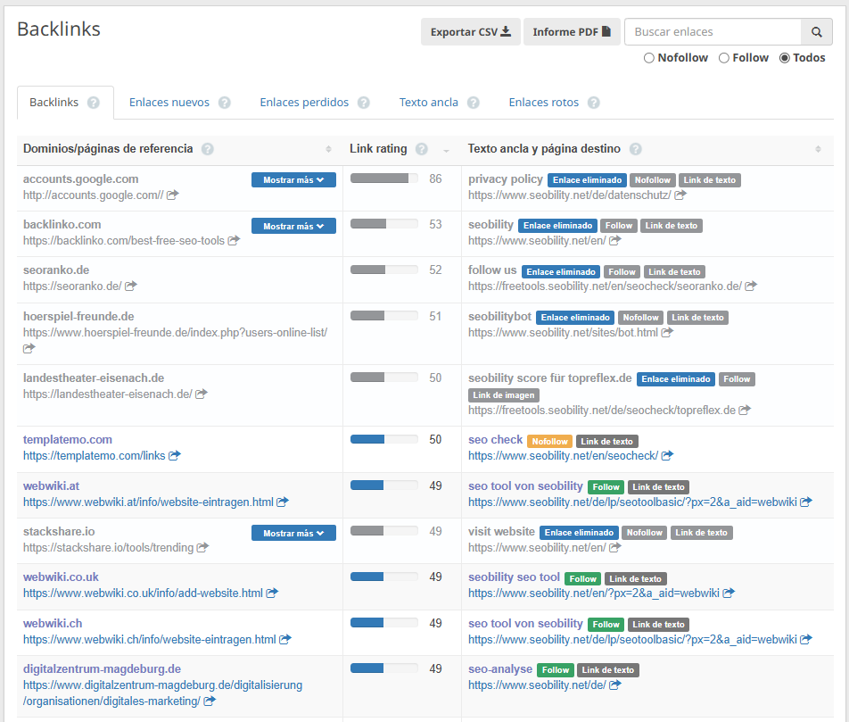The height and width of the screenshot is (722, 849).
Task: Open the templatemo.com domain link
Action: click(68, 440)
